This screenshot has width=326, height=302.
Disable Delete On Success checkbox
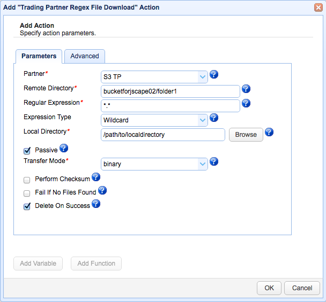click(x=27, y=207)
